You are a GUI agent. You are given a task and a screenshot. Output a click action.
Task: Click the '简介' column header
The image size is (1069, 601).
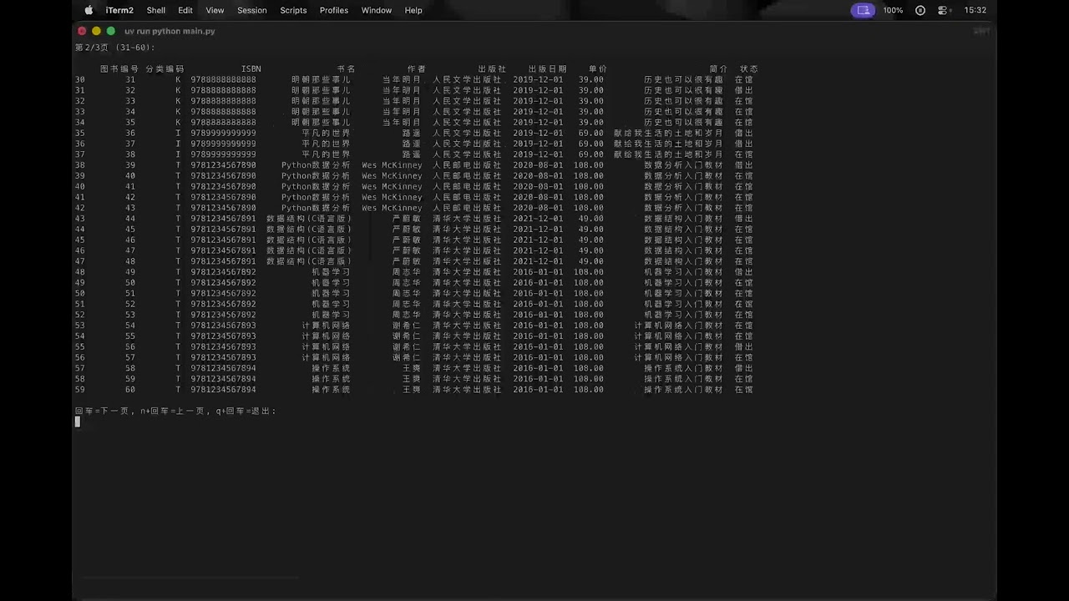718,68
